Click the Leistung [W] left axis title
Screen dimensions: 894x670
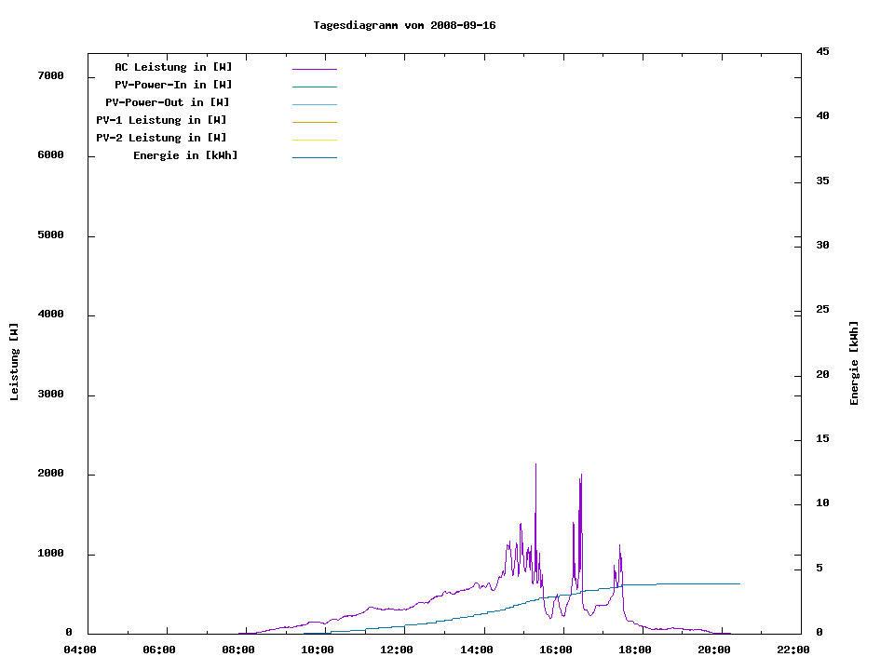coord(14,362)
